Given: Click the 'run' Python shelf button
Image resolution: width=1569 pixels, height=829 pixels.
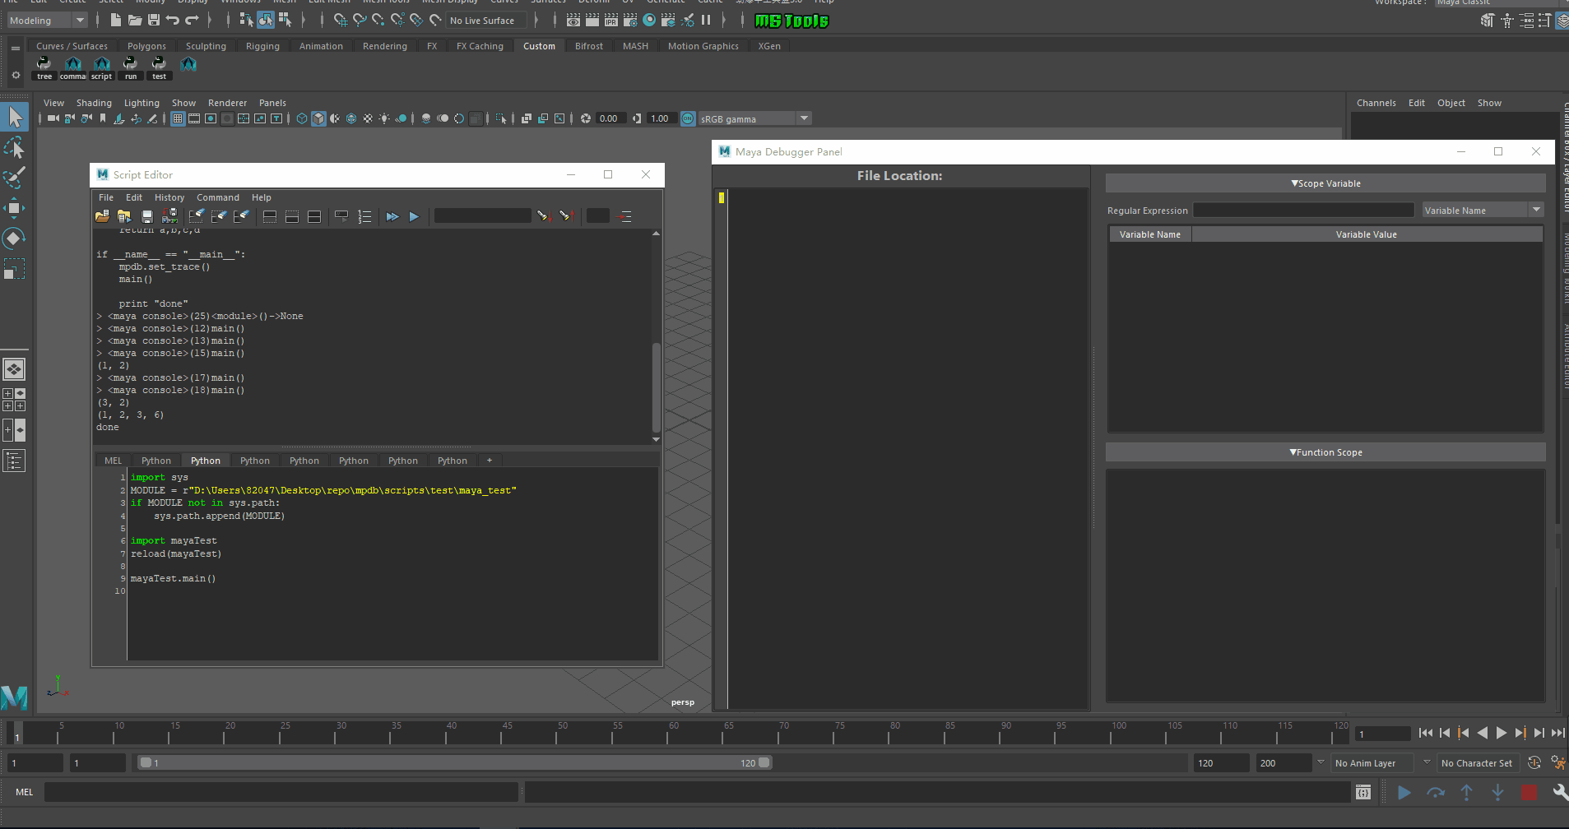Looking at the screenshot, I should point(130,68).
